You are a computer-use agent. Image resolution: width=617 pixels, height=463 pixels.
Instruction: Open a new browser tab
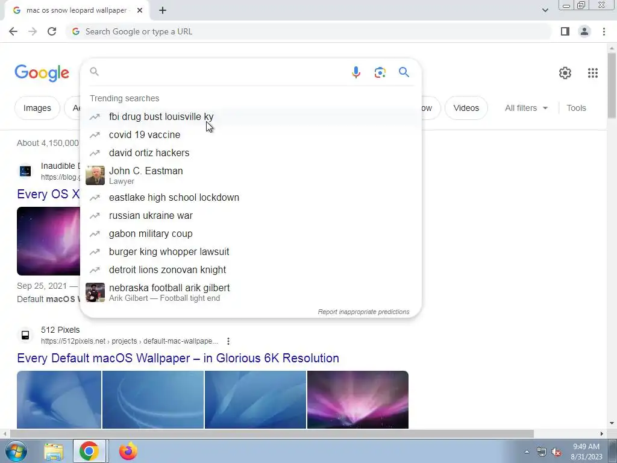point(163,11)
